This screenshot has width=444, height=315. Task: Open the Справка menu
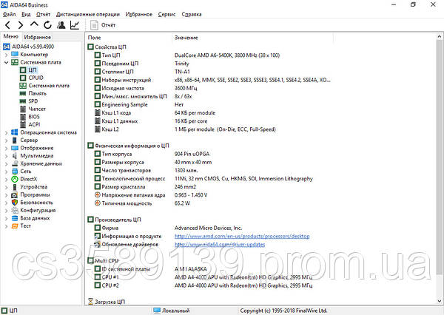[192, 14]
